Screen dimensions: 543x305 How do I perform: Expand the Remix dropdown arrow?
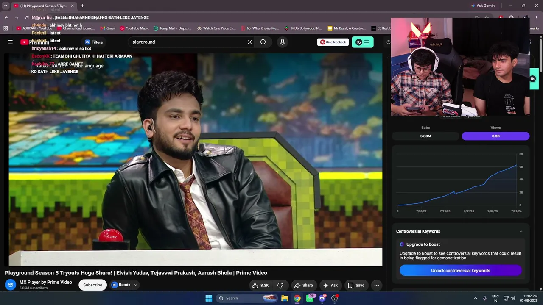point(136,285)
